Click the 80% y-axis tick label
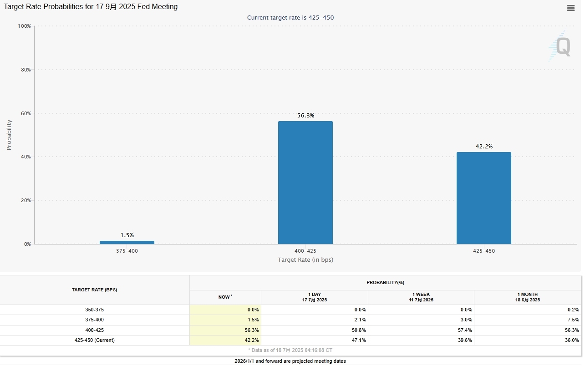 (25, 70)
